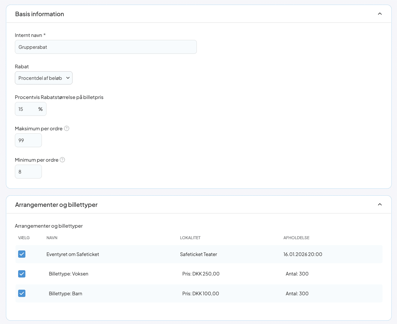Screen dimensions: 397x324
Task: Click the Safeticket Teater venue cell
Action: point(198,254)
